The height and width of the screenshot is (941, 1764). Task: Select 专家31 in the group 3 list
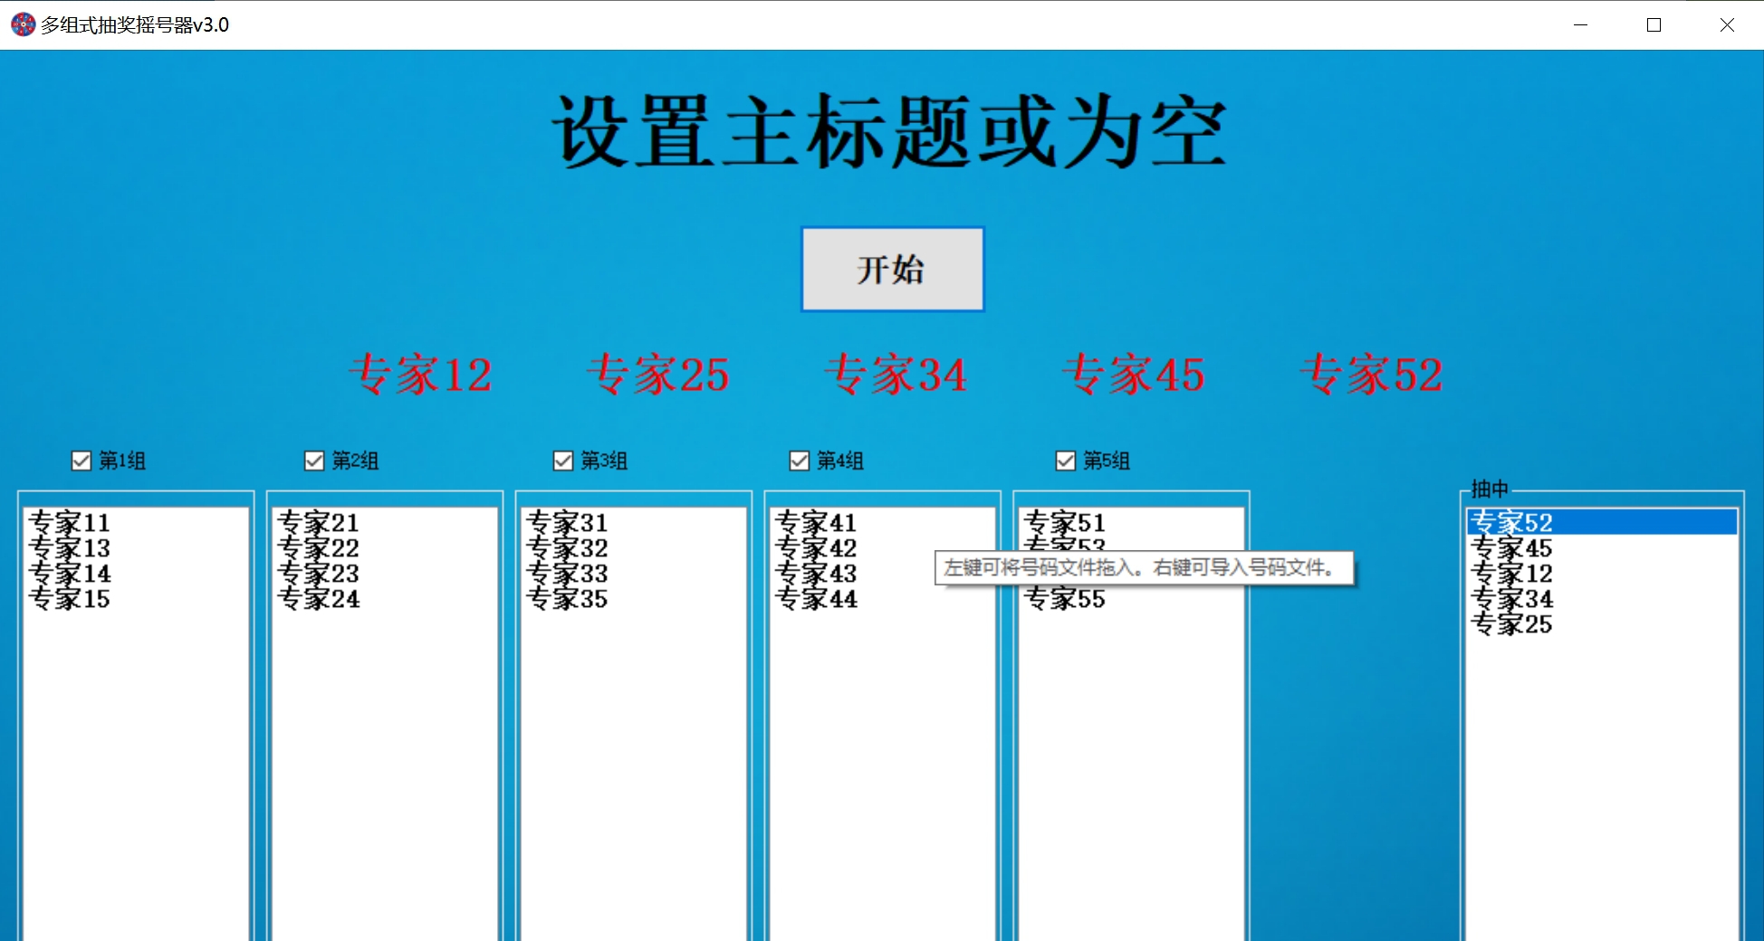634,522
